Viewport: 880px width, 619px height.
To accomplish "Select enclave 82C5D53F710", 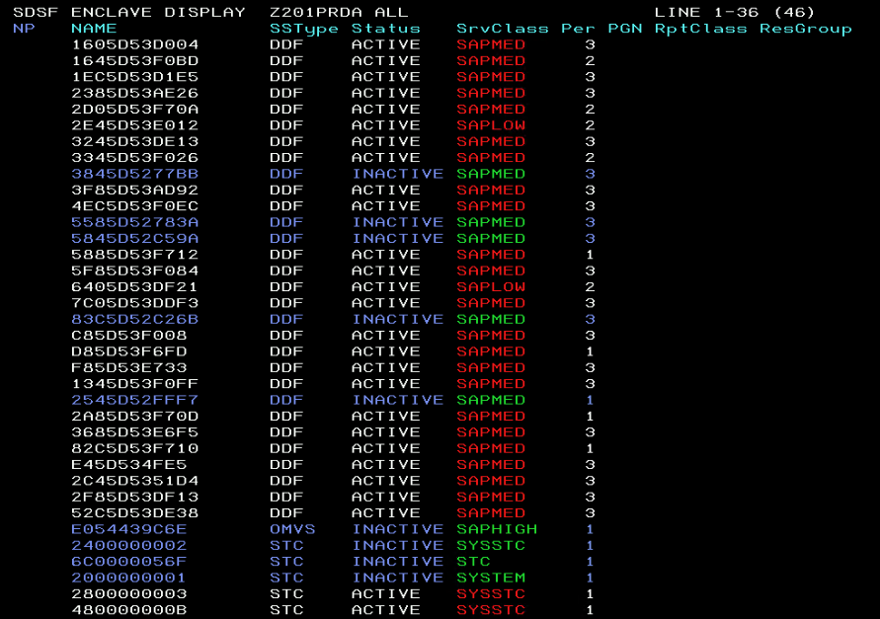I will pyautogui.click(x=135, y=448).
